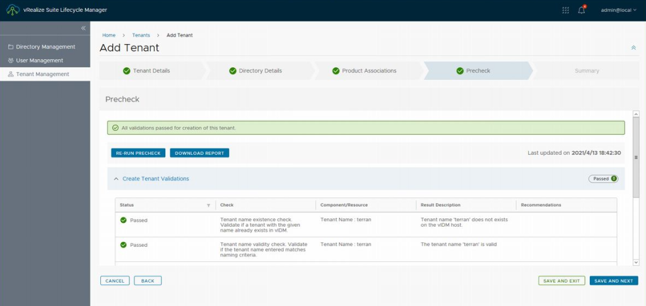The width and height of the screenshot is (646, 306).
Task: Click the Directory Details green check icon
Action: (233, 71)
